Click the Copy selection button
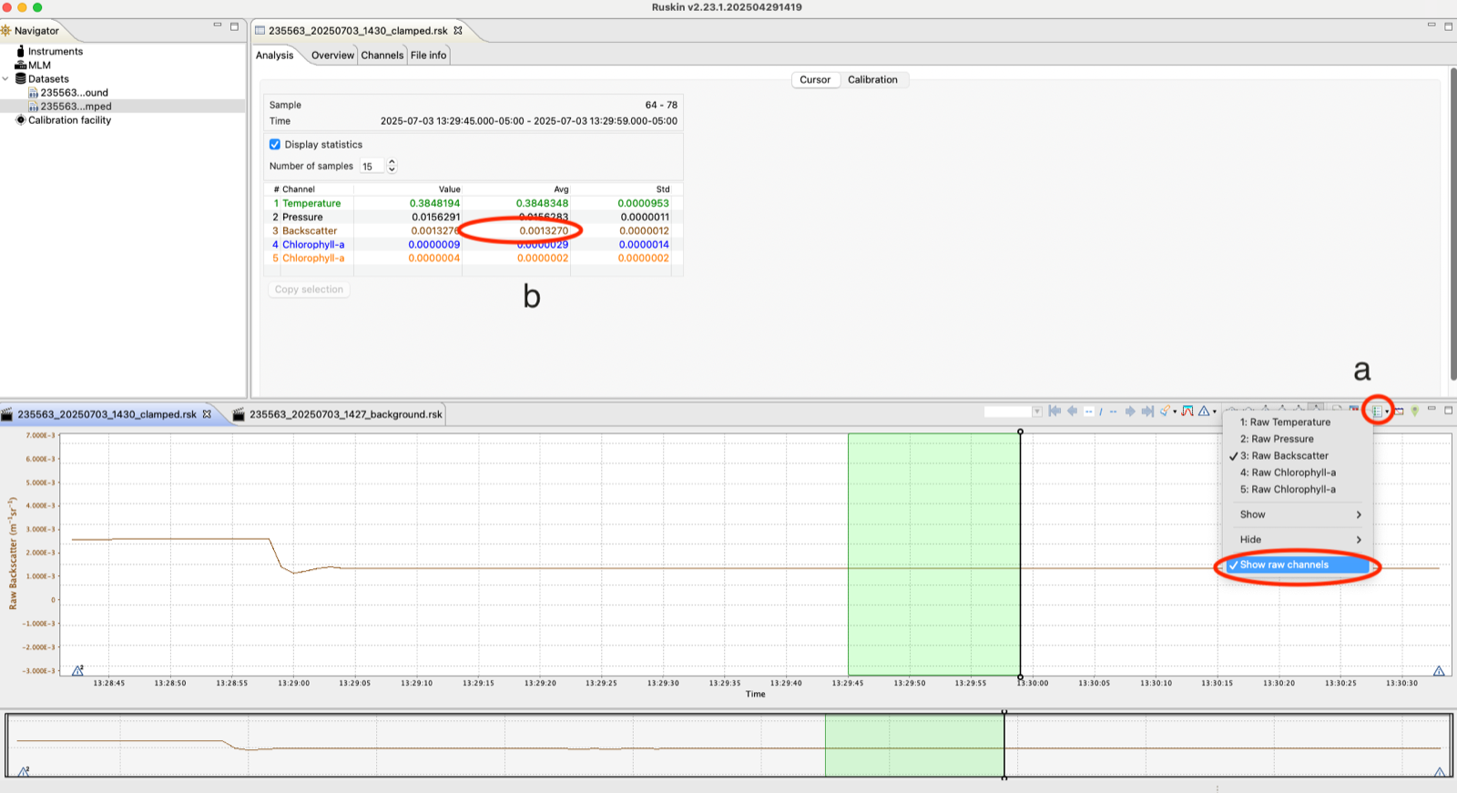This screenshot has height=793, width=1457. 309,290
